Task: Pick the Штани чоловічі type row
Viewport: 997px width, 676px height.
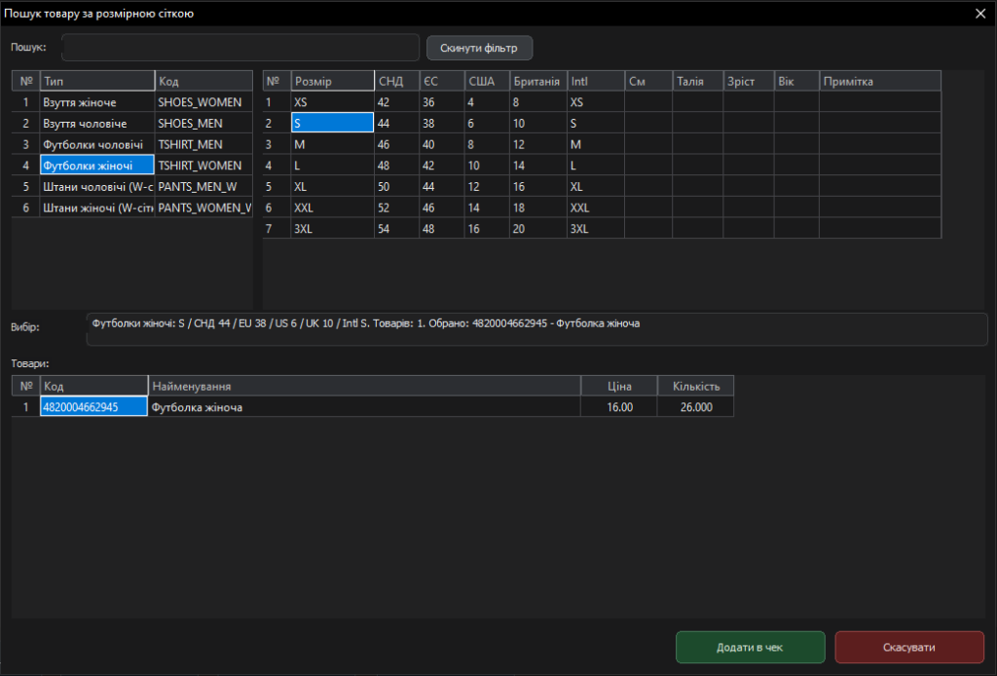Action: (96, 187)
